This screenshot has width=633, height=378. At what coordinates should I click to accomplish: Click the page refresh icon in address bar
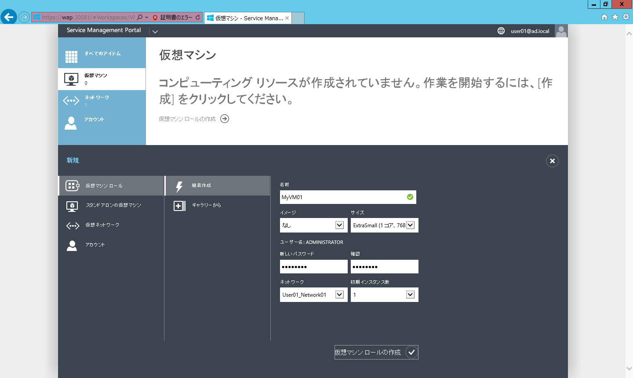(x=198, y=17)
